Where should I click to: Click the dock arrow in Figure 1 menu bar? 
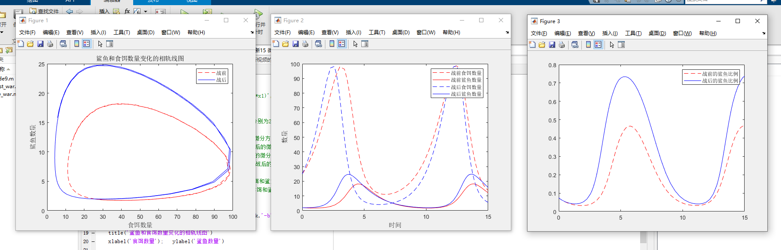[x=252, y=33]
